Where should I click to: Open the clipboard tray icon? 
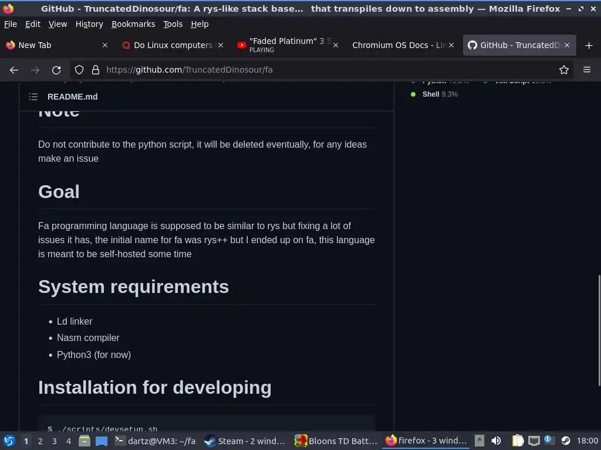click(x=518, y=441)
